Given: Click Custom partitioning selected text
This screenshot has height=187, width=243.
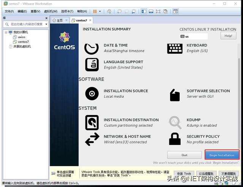Looking at the screenshot, I should (128, 126).
